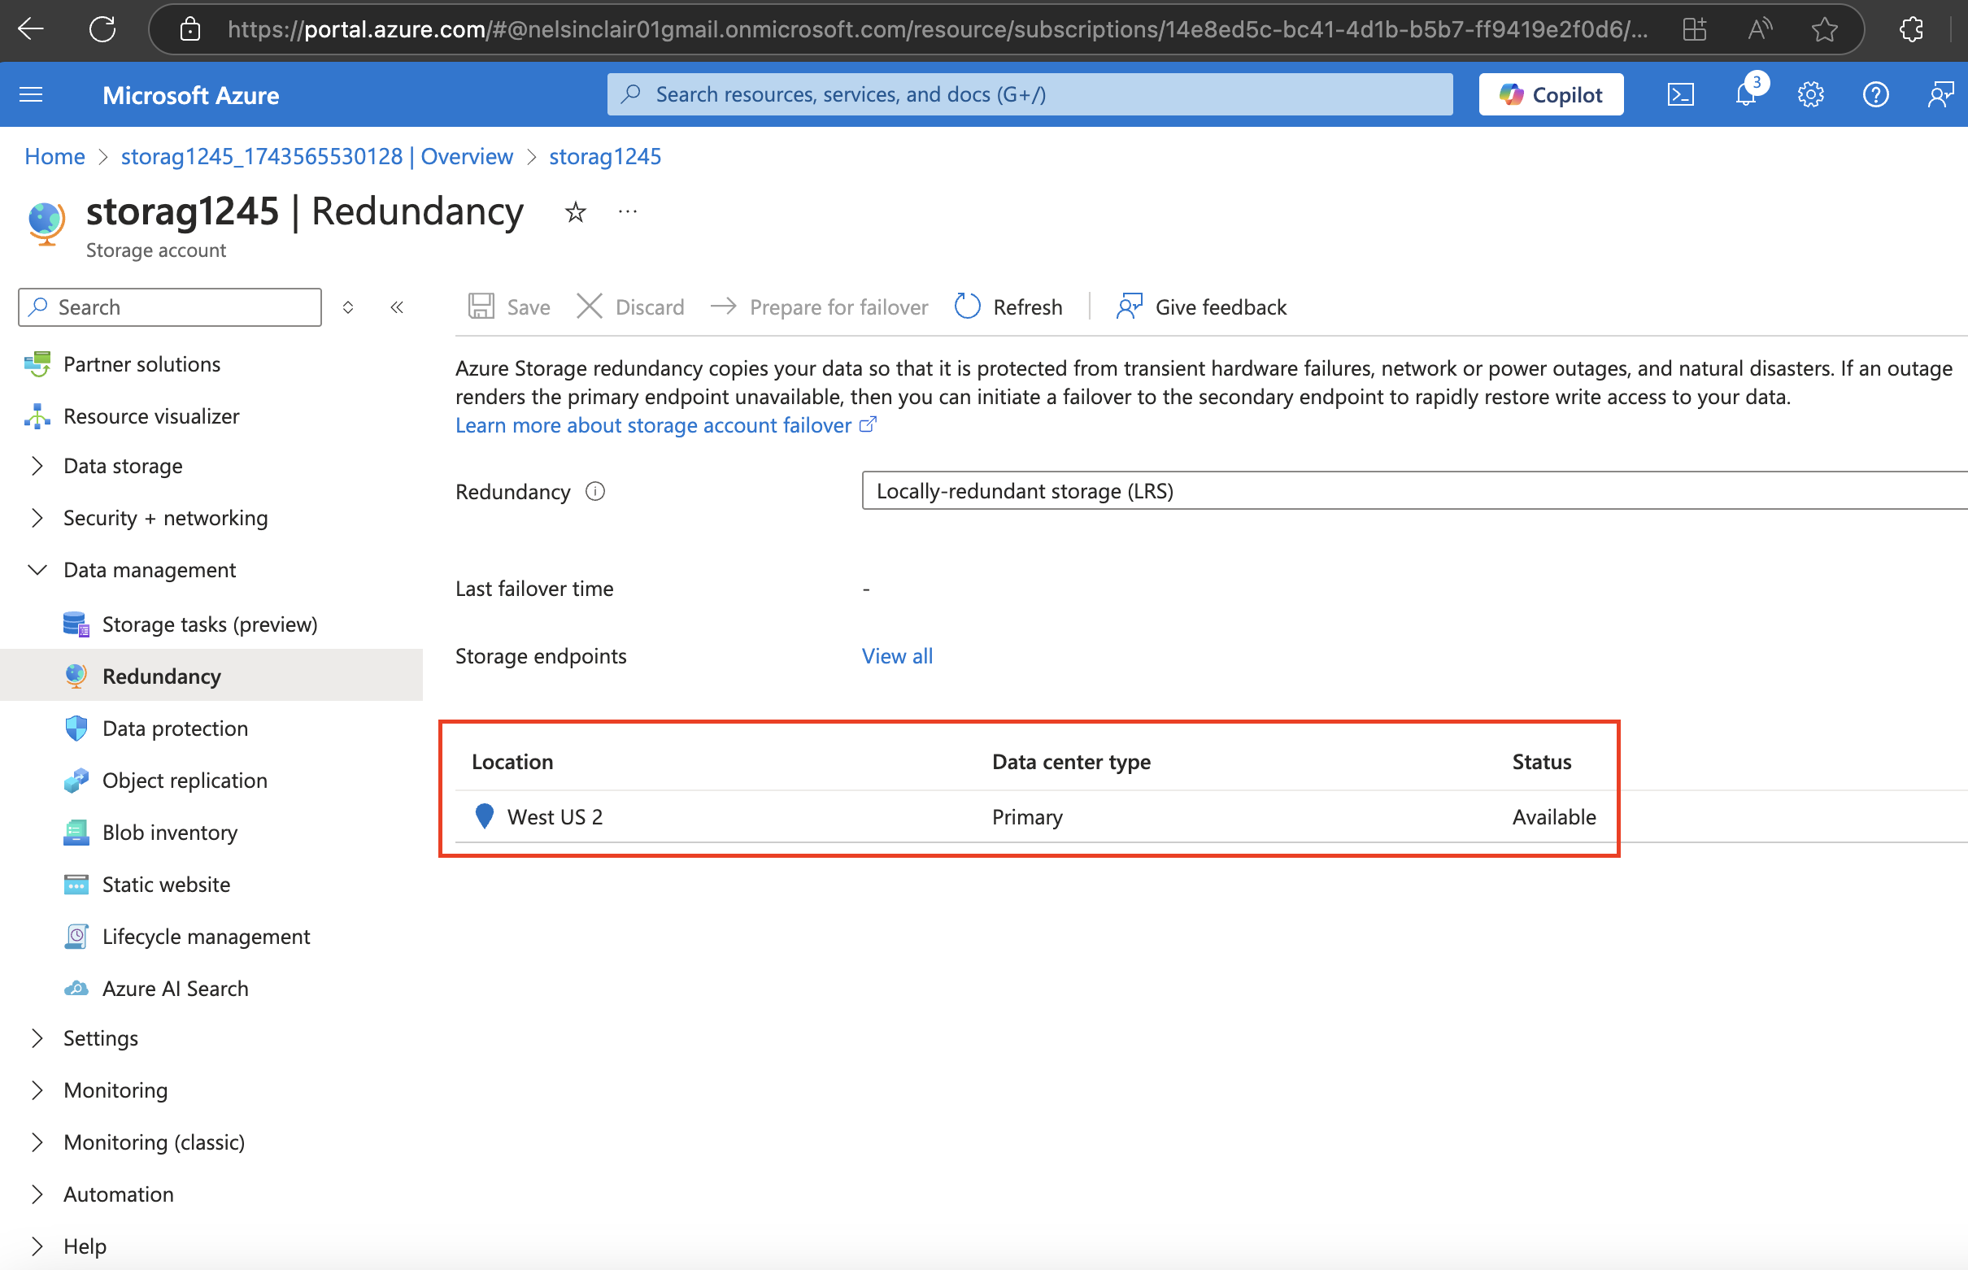Click the Microsoft Azure logo text
This screenshot has width=1968, height=1270.
190,95
